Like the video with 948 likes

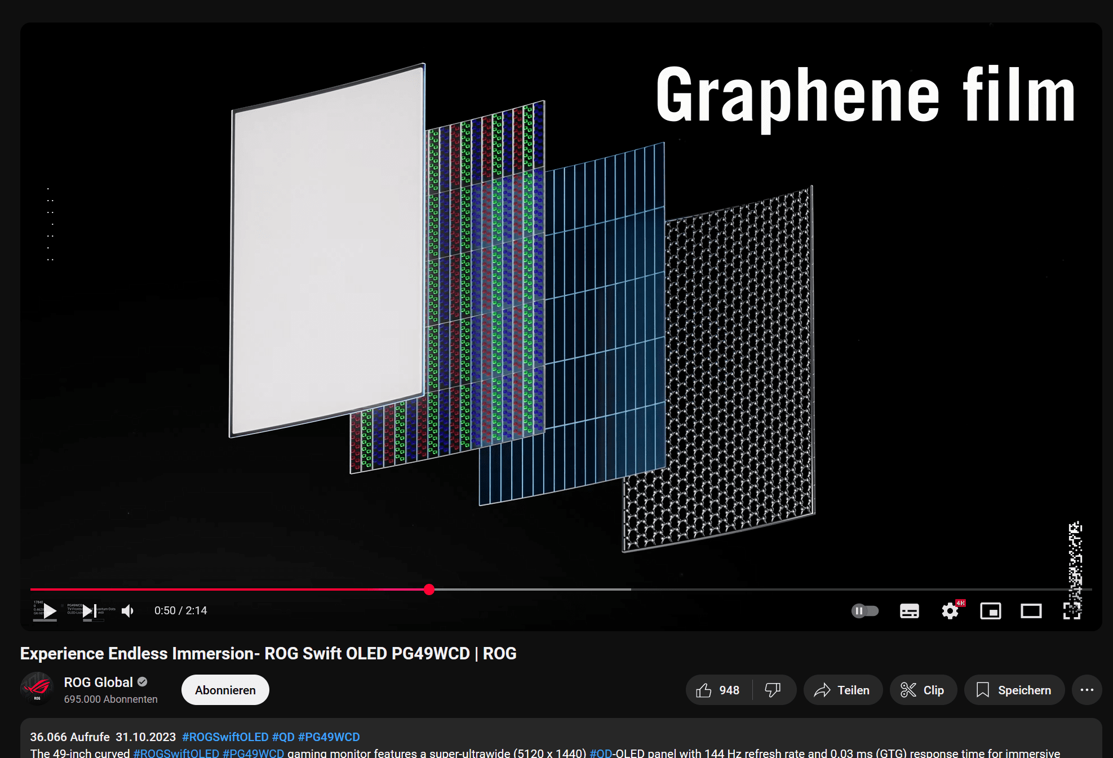pos(719,690)
